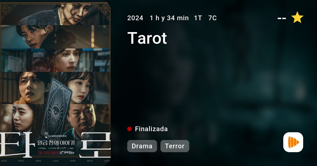This screenshot has width=317, height=166.
Task: Click the 2024 release year
Action: coord(135,18)
